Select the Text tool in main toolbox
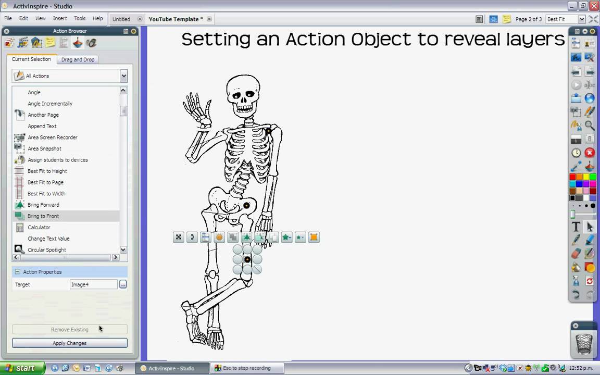Image resolution: width=600 pixels, height=375 pixels. coord(576,227)
